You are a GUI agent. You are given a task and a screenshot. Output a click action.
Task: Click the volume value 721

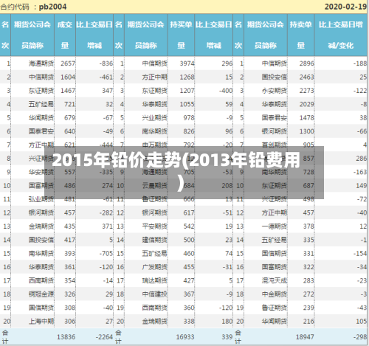coord(69,104)
